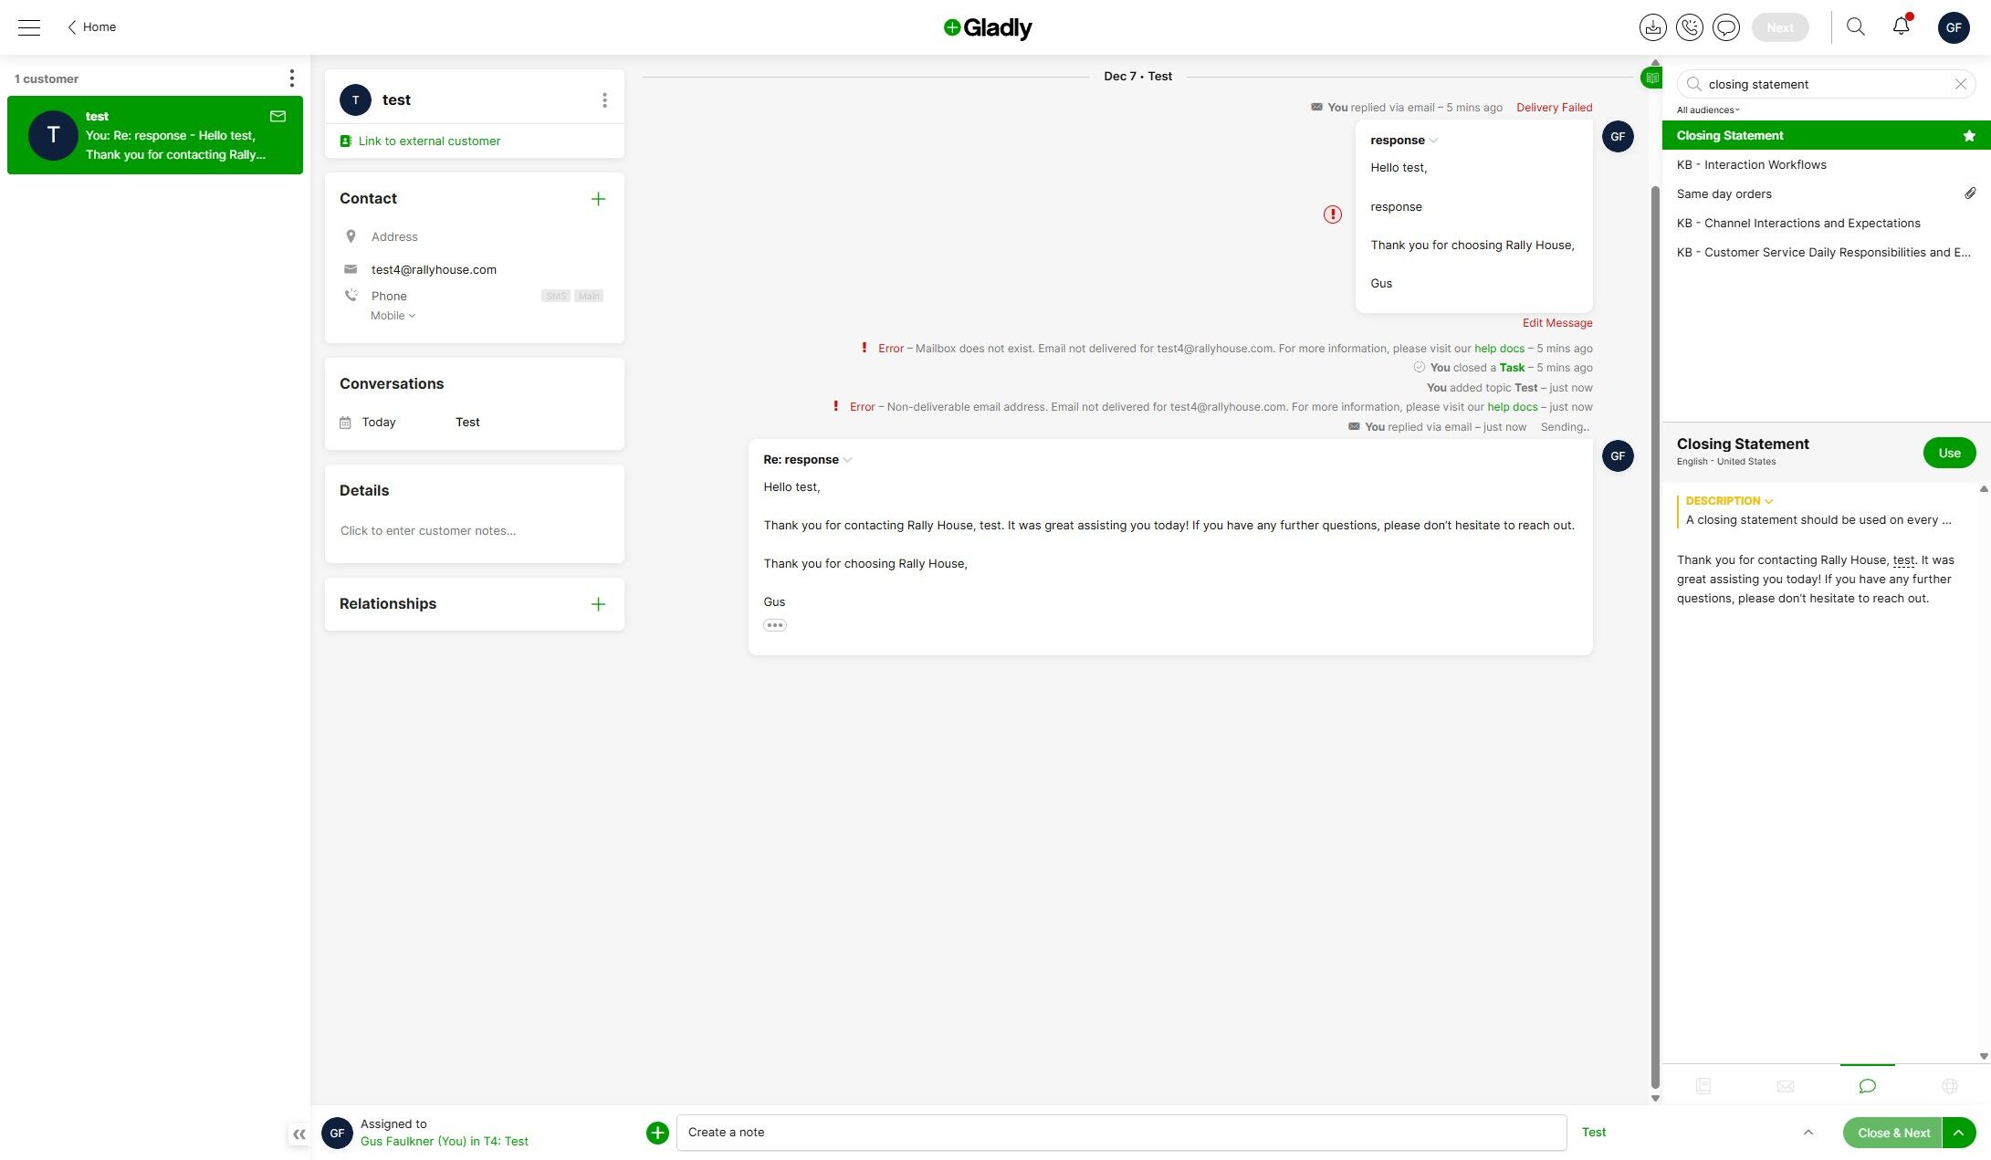
Task: Click the Phone field in Contact
Action: tap(389, 297)
